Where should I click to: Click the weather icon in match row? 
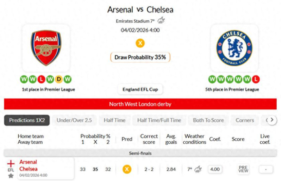click(x=198, y=169)
